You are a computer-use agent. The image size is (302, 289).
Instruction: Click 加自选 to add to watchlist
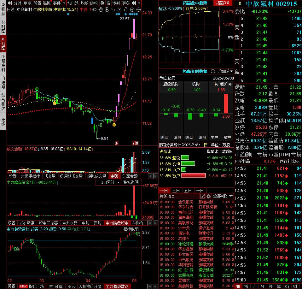click(73, 3)
